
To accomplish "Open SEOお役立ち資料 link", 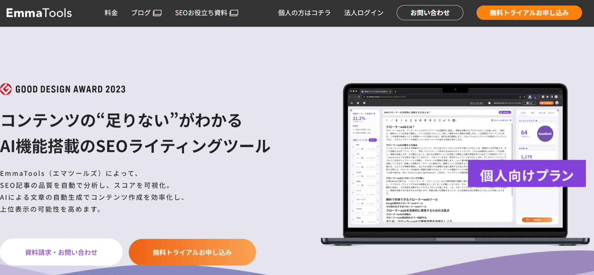I will pyautogui.click(x=201, y=13).
